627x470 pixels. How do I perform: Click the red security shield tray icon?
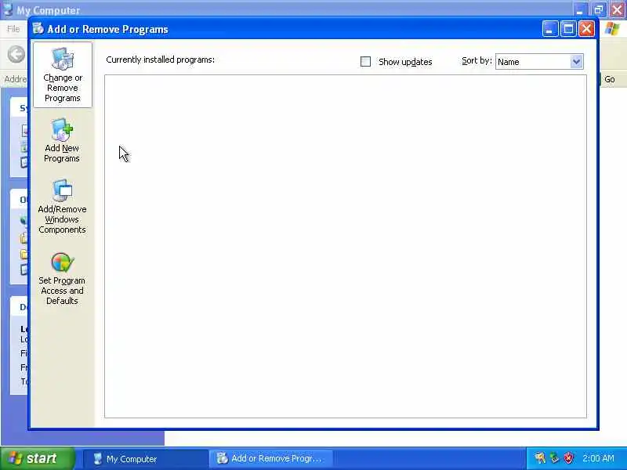coord(569,458)
